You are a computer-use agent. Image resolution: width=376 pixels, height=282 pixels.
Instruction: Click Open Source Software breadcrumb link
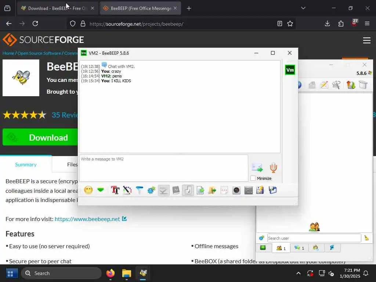pyautogui.click(x=39, y=53)
